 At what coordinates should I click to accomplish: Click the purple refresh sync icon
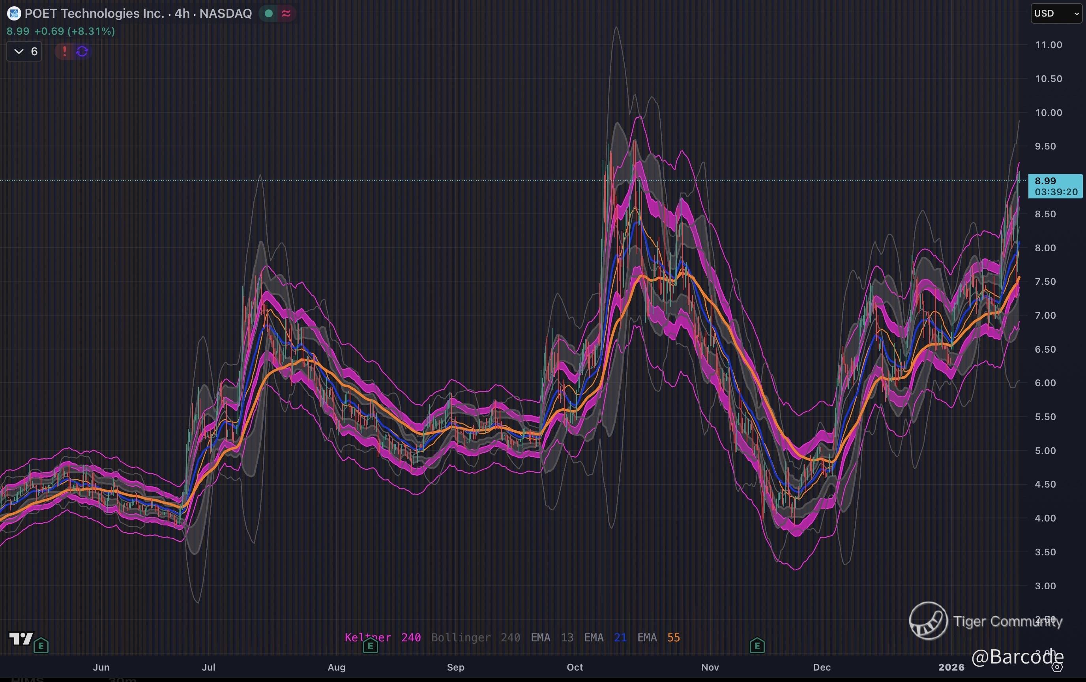coord(82,51)
